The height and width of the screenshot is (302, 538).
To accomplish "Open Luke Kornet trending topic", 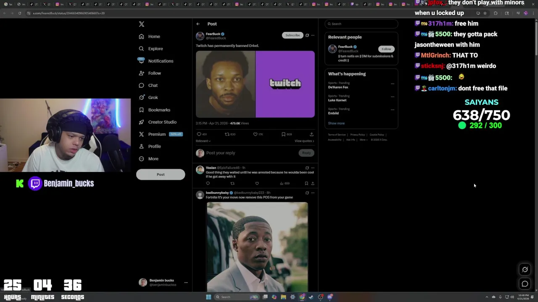I will tap(337, 100).
